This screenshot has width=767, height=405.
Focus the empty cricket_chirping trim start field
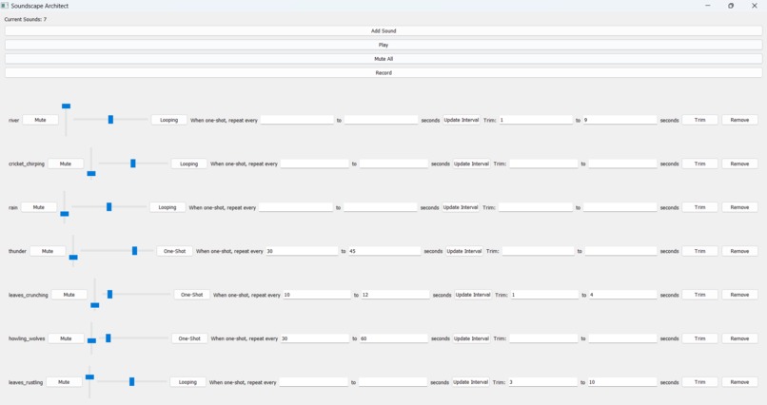pyautogui.click(x=544, y=164)
